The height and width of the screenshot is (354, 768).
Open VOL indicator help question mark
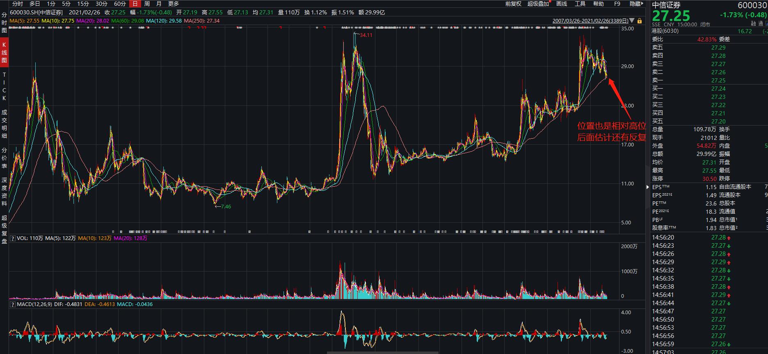pyautogui.click(x=12, y=238)
